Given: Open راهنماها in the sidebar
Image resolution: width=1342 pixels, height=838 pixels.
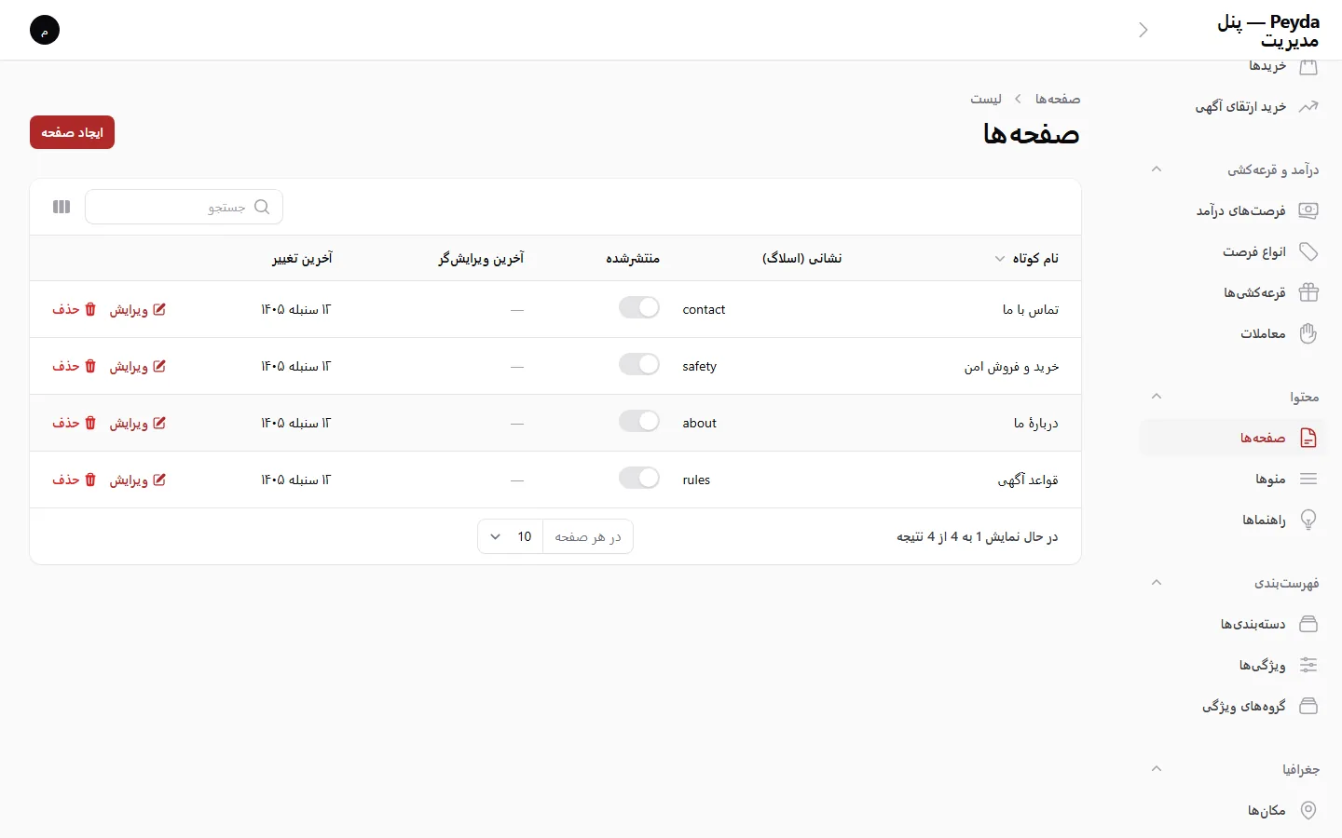Looking at the screenshot, I should coord(1233,520).
